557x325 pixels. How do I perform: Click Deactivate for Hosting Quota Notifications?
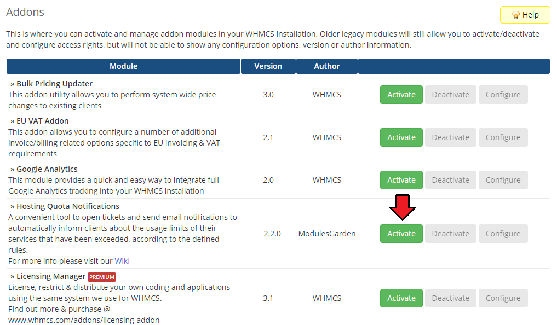click(x=450, y=234)
